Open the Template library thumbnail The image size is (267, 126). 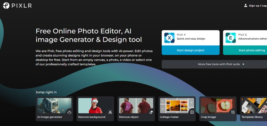254,106
